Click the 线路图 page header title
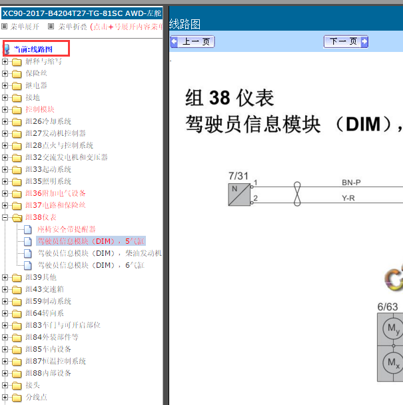The width and height of the screenshot is (403, 405). point(185,24)
